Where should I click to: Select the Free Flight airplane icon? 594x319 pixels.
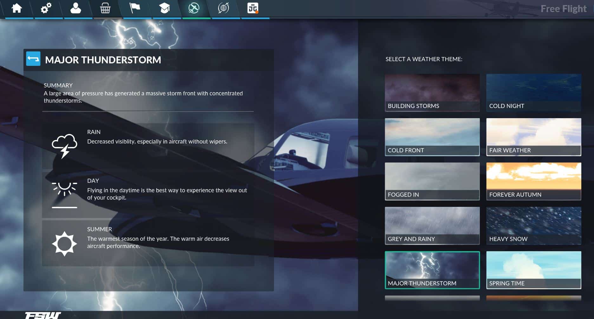coord(194,8)
